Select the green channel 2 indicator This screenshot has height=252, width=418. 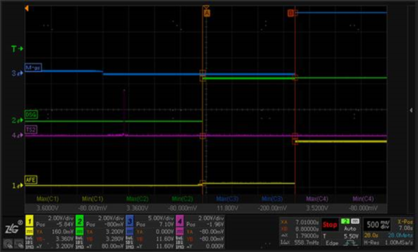pos(80,221)
